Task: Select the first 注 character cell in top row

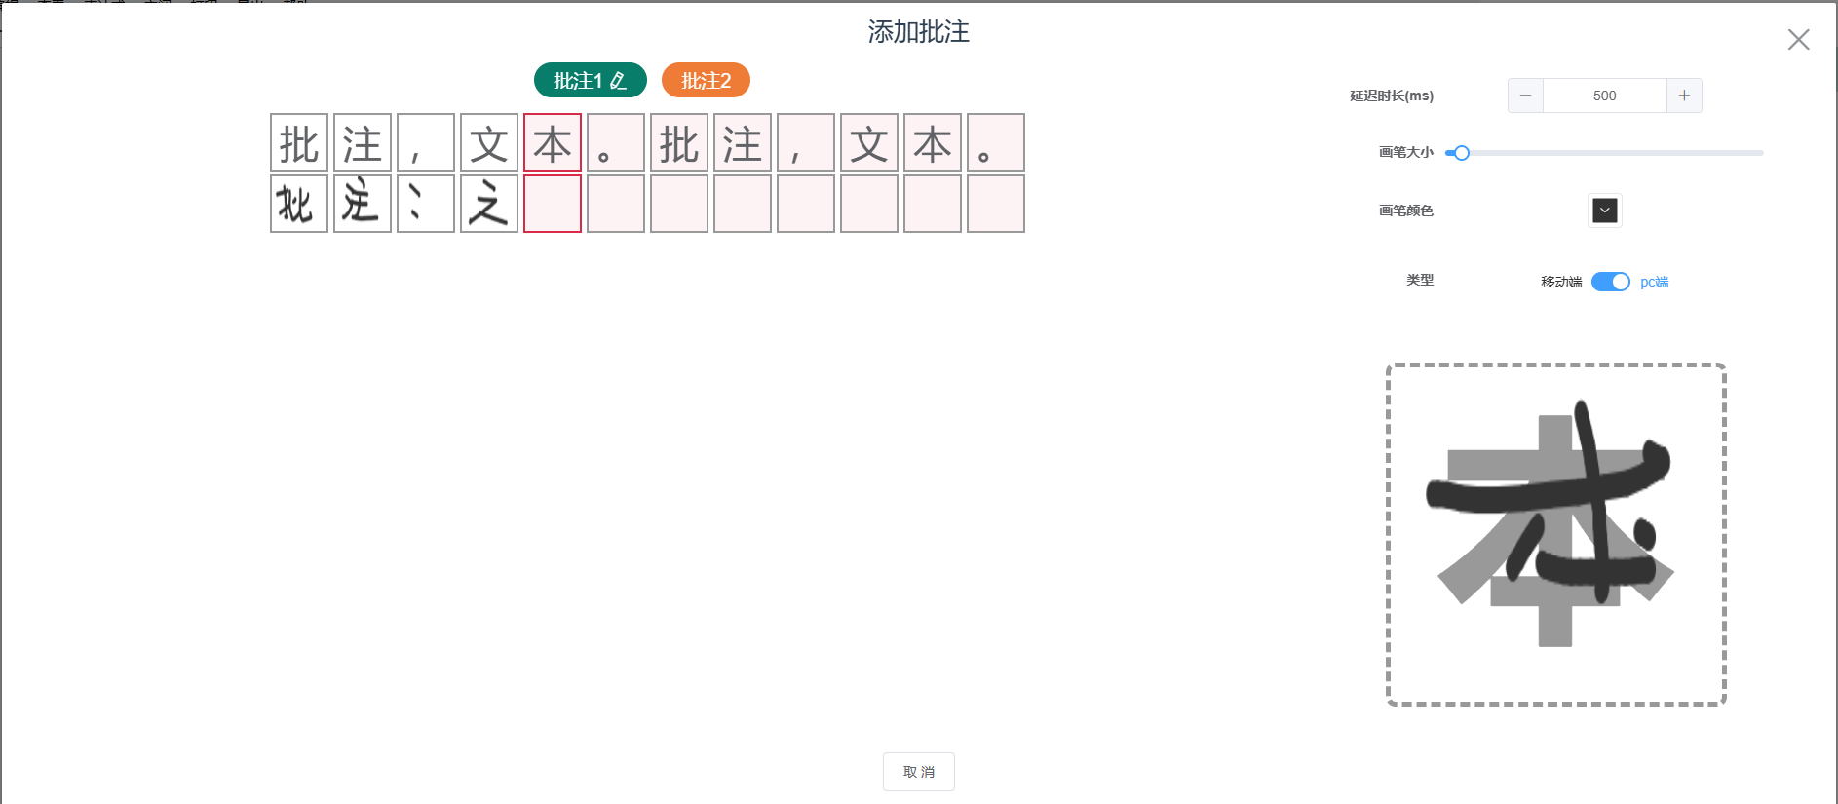Action: (x=363, y=142)
